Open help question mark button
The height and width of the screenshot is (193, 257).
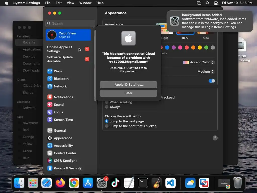[x=215, y=138]
